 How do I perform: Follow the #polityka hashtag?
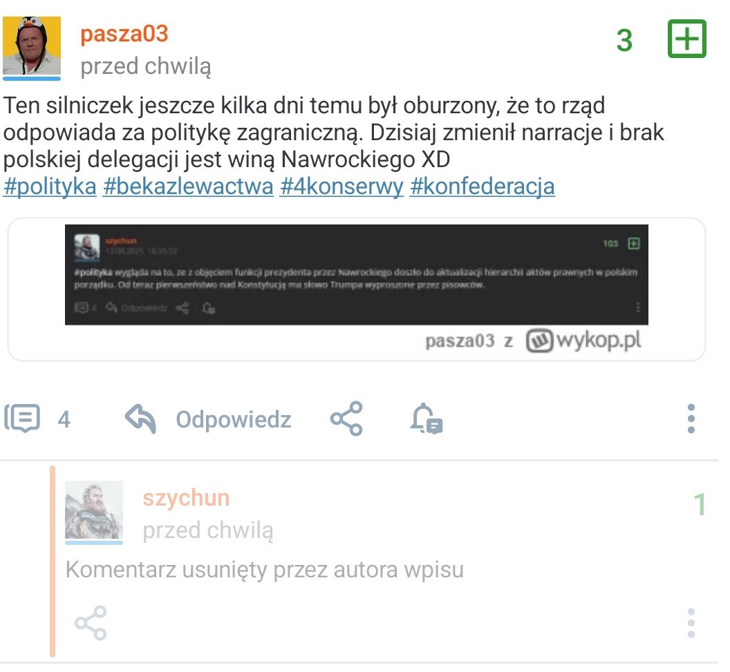[50, 186]
